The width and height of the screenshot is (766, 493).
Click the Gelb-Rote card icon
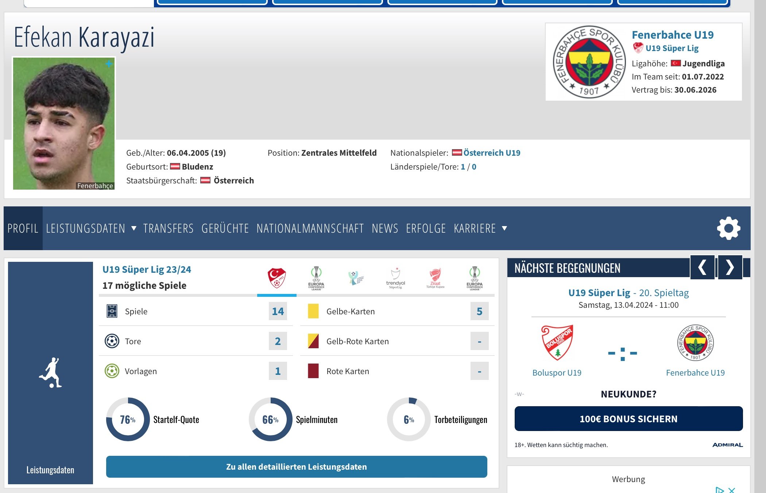(x=313, y=341)
